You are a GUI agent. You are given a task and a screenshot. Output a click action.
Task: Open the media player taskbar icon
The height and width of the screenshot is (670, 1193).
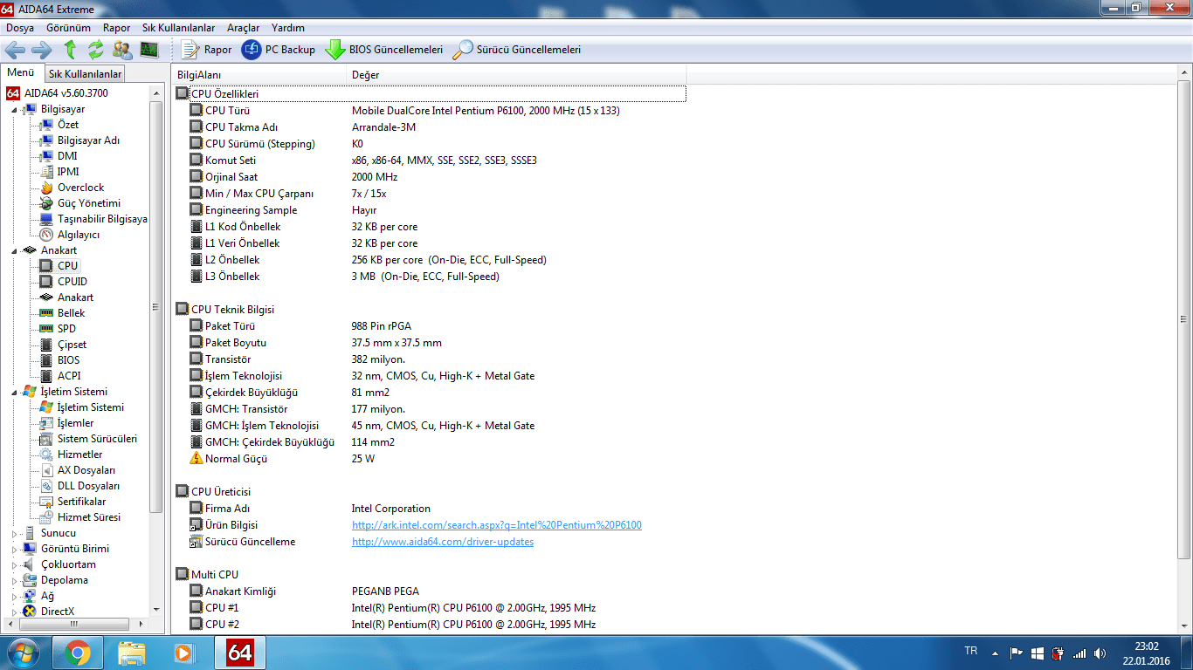183,653
